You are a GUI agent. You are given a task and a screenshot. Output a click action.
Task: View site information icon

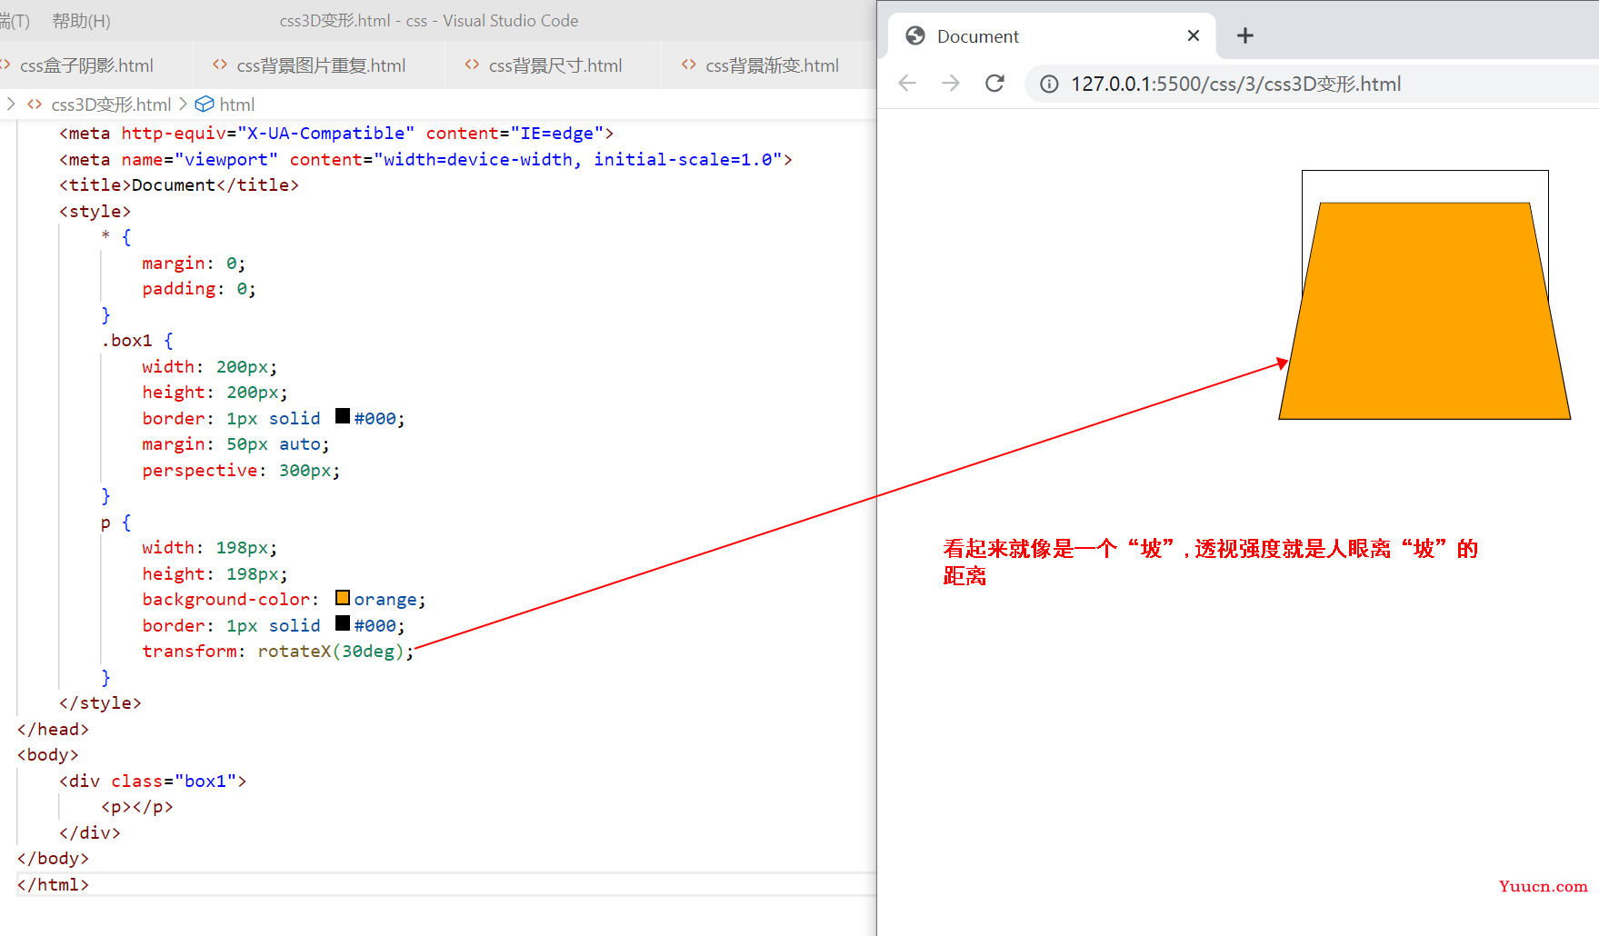coord(1049,85)
